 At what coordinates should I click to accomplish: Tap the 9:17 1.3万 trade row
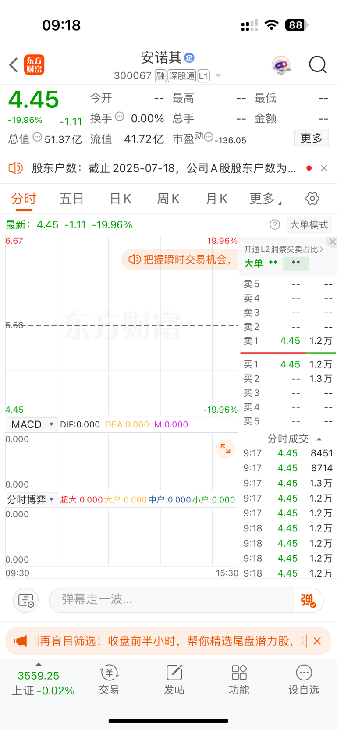(288, 483)
